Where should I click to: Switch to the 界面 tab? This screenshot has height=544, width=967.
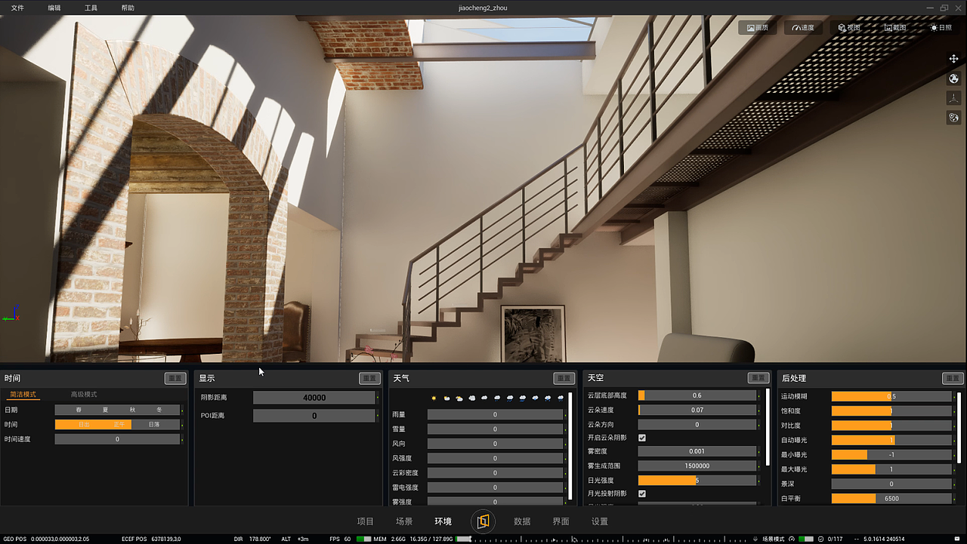561,521
